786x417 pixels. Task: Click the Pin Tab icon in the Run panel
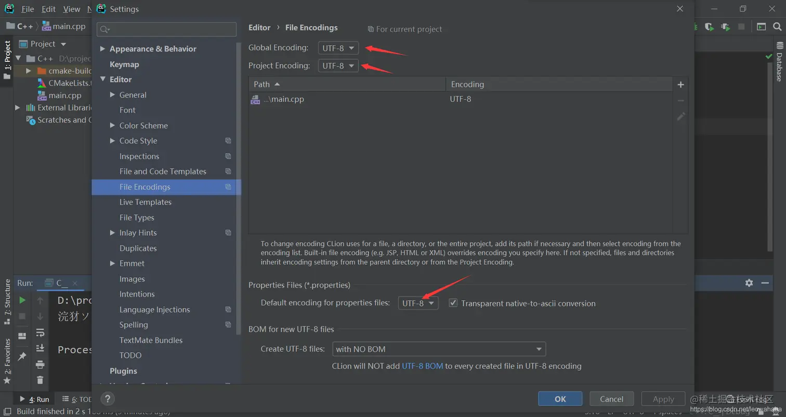click(x=22, y=356)
